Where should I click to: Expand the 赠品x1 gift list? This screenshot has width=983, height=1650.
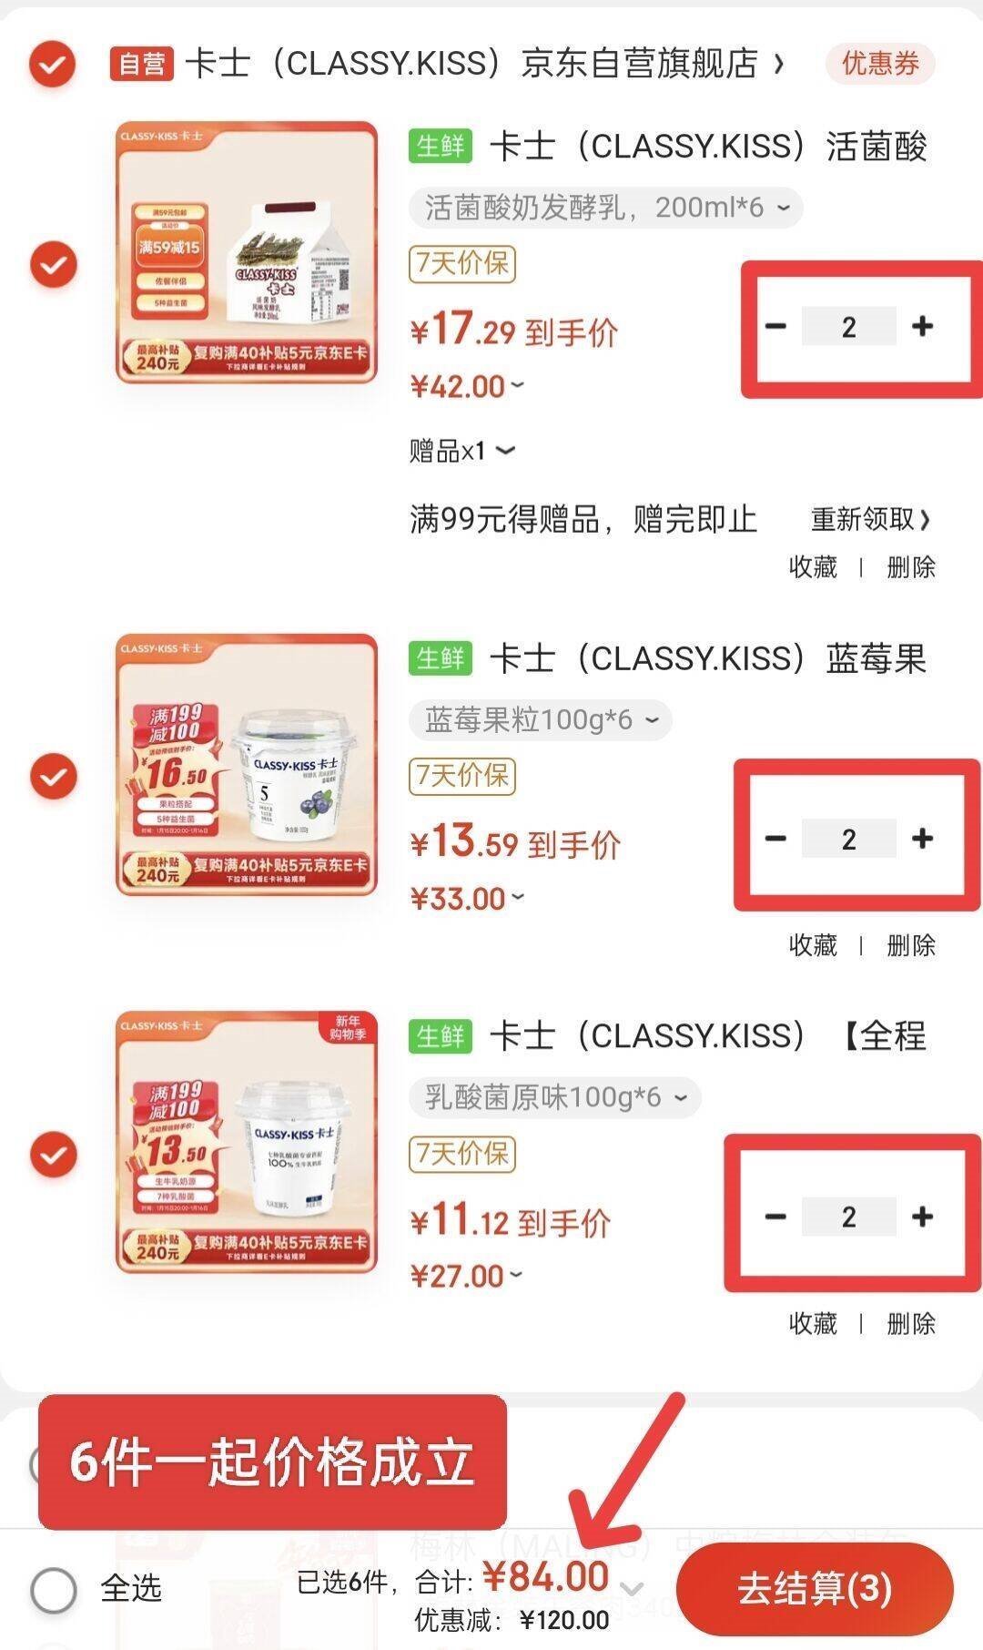coord(461,451)
